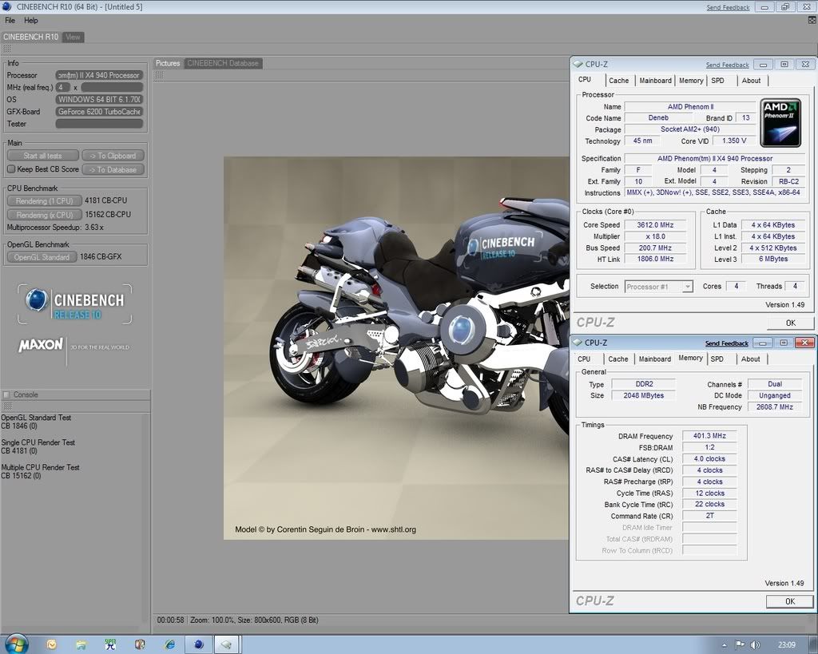Open the Windows Start menu orb
Viewport: 818px width, 654px height.
(16, 644)
